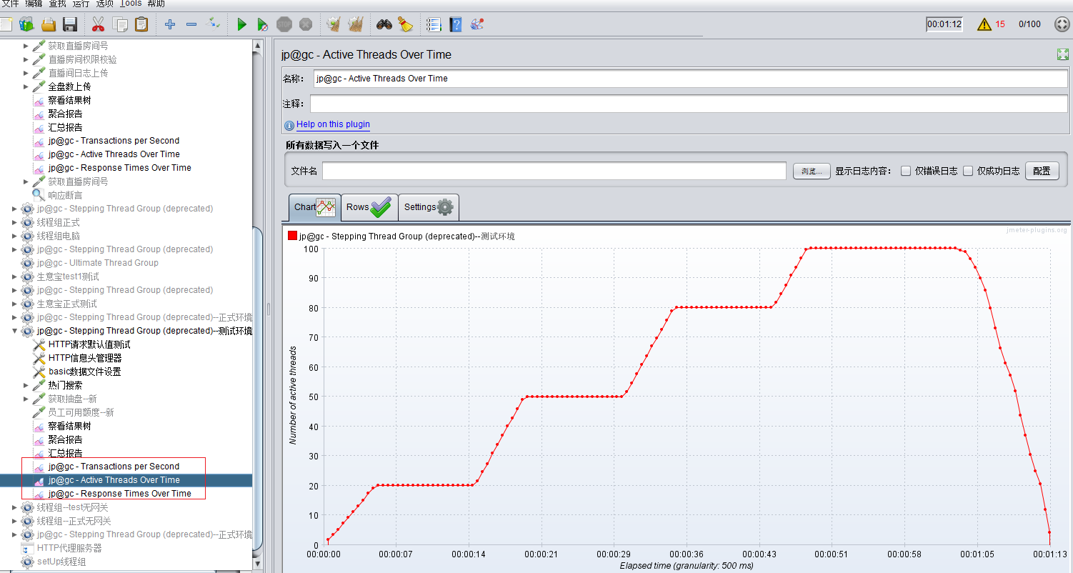Click the yellow warning triangle icon
The height and width of the screenshot is (573, 1073).
[x=984, y=24]
